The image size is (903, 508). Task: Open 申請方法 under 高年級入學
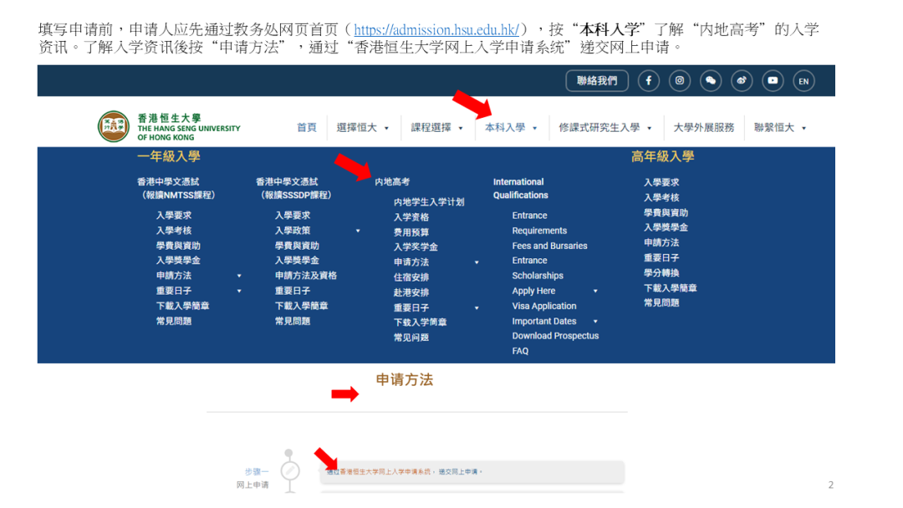click(661, 243)
